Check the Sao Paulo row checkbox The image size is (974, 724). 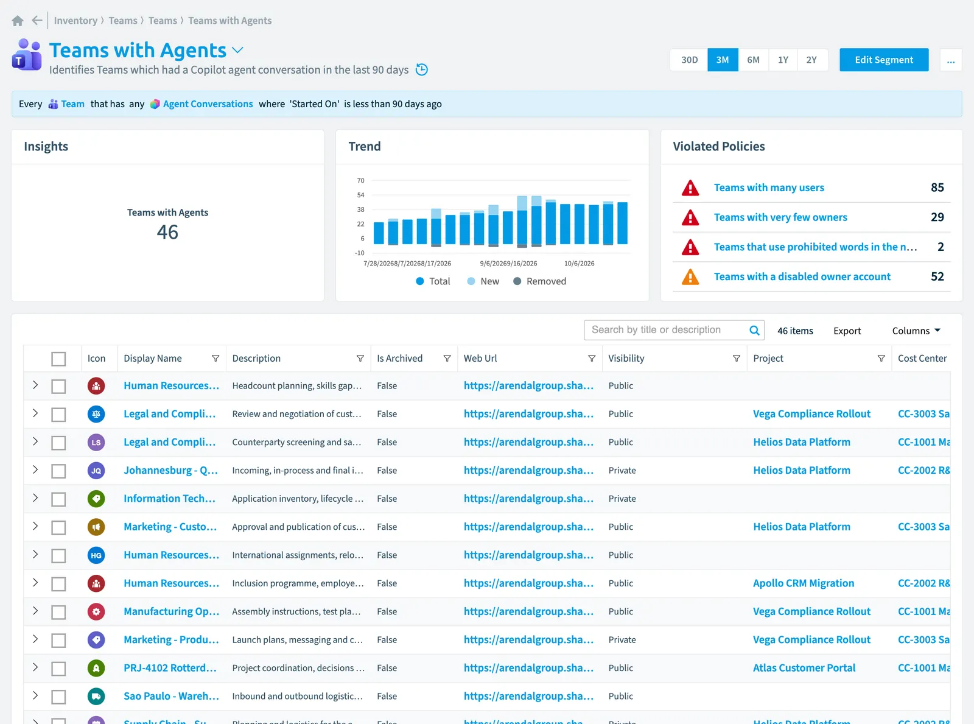tap(58, 697)
